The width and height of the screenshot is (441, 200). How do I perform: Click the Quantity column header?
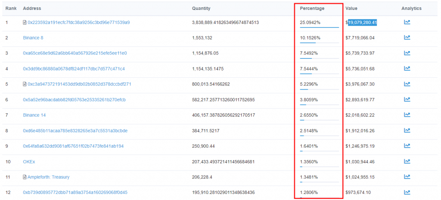point(201,9)
